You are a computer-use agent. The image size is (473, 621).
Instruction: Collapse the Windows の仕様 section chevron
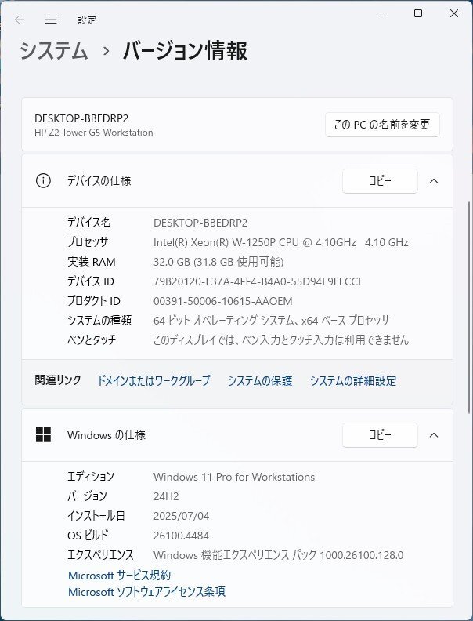[434, 435]
